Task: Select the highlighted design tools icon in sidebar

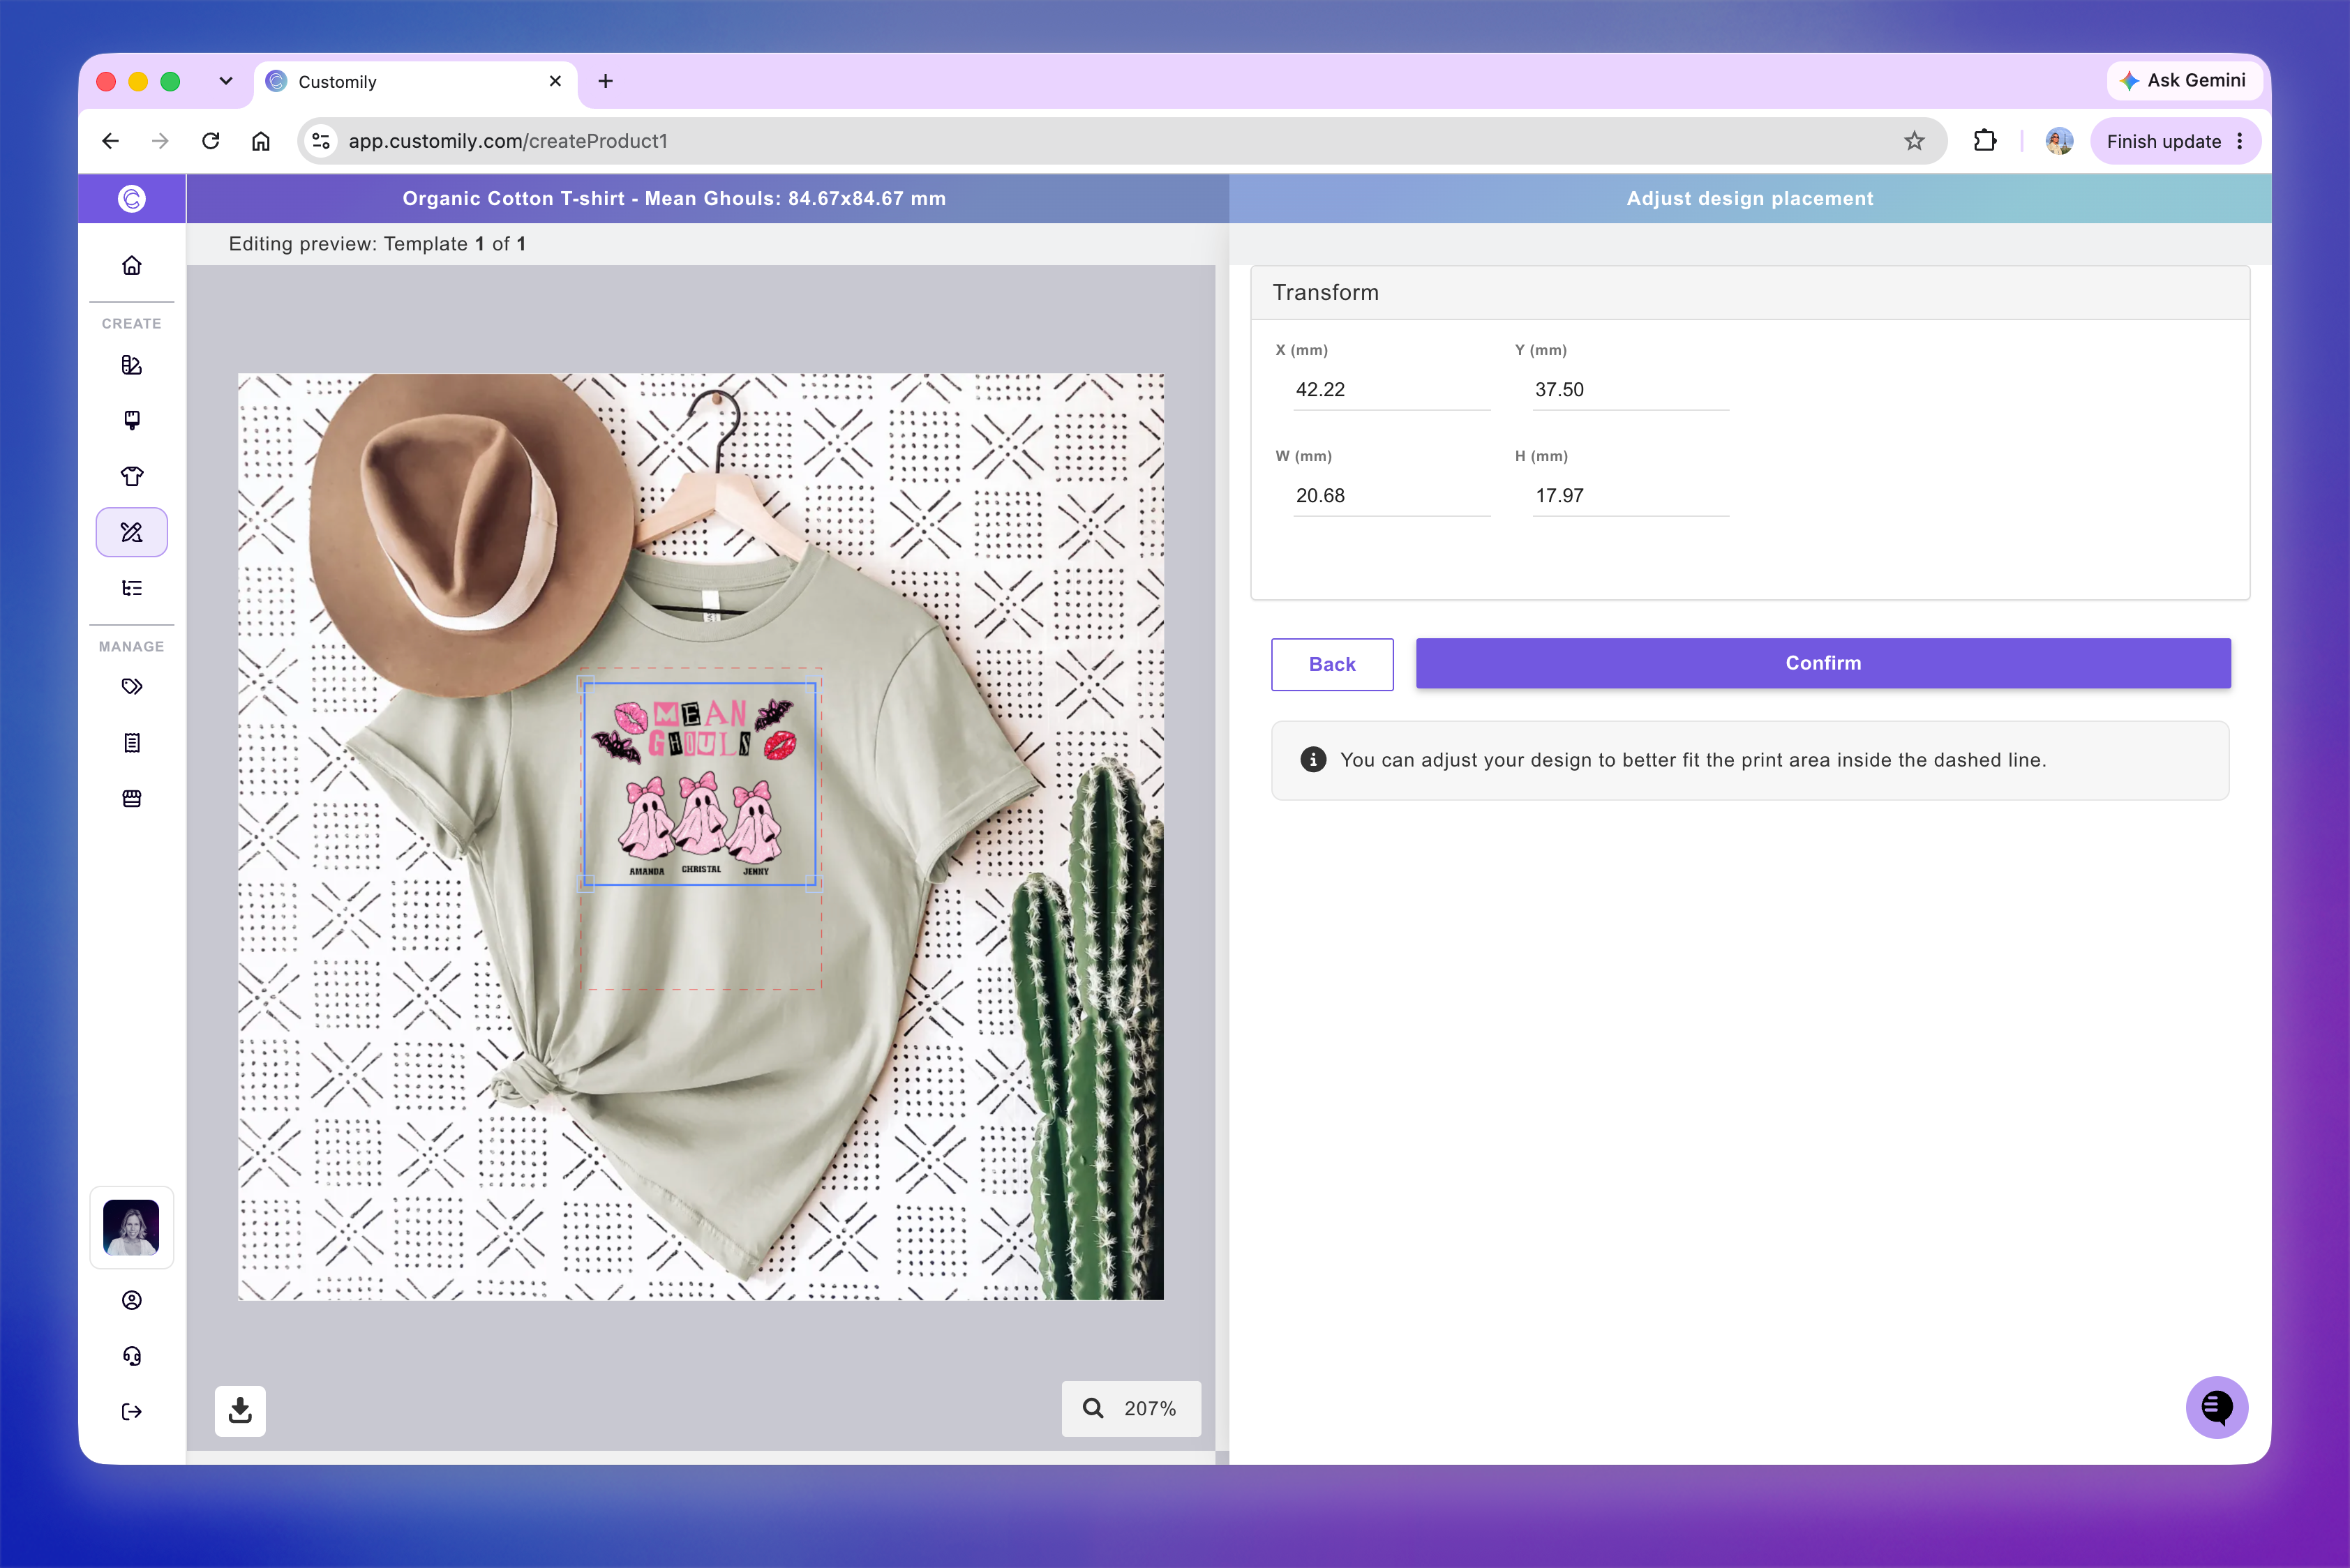Action: (x=131, y=532)
